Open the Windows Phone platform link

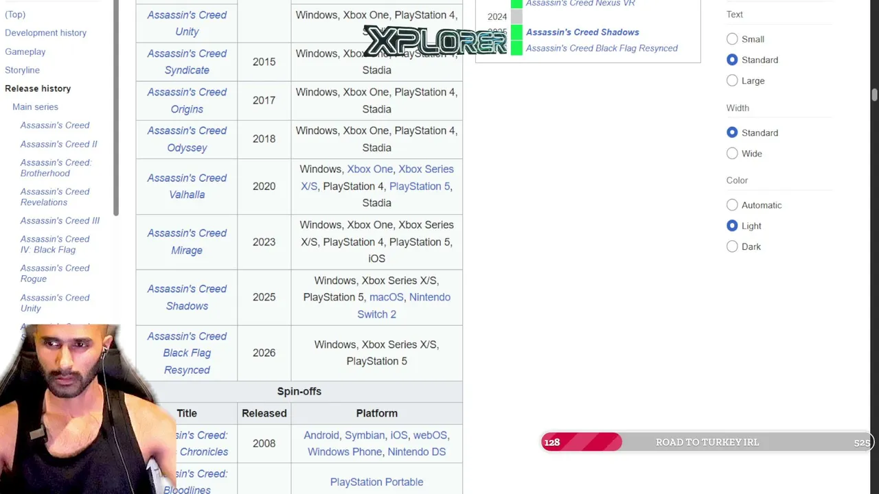tap(345, 451)
